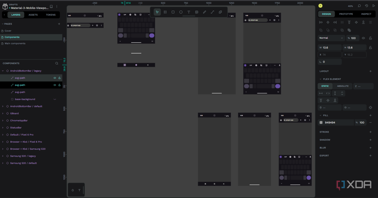Screen dimensions: 378x198
Task: Toggle the lock on the second svg-path layer
Action: click(60, 85)
